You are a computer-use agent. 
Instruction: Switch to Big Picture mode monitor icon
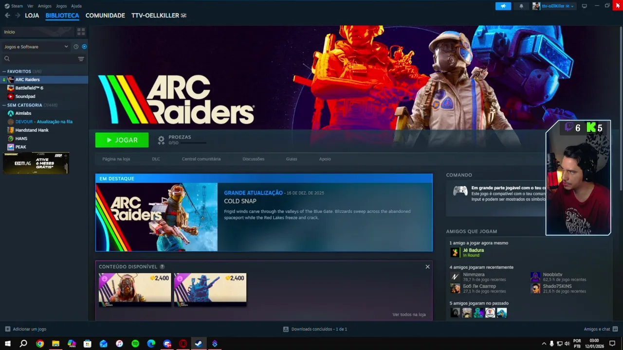point(584,6)
